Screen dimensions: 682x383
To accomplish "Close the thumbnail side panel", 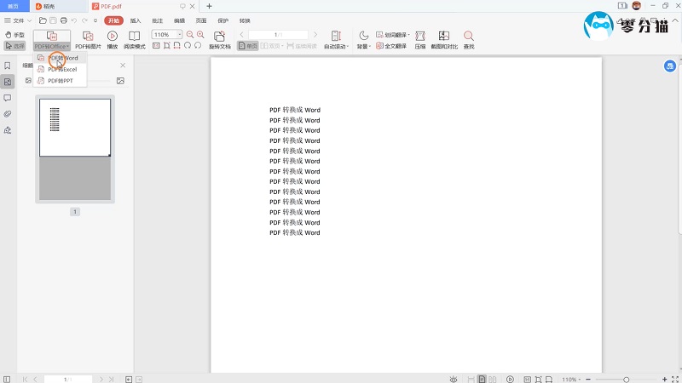I will [123, 66].
